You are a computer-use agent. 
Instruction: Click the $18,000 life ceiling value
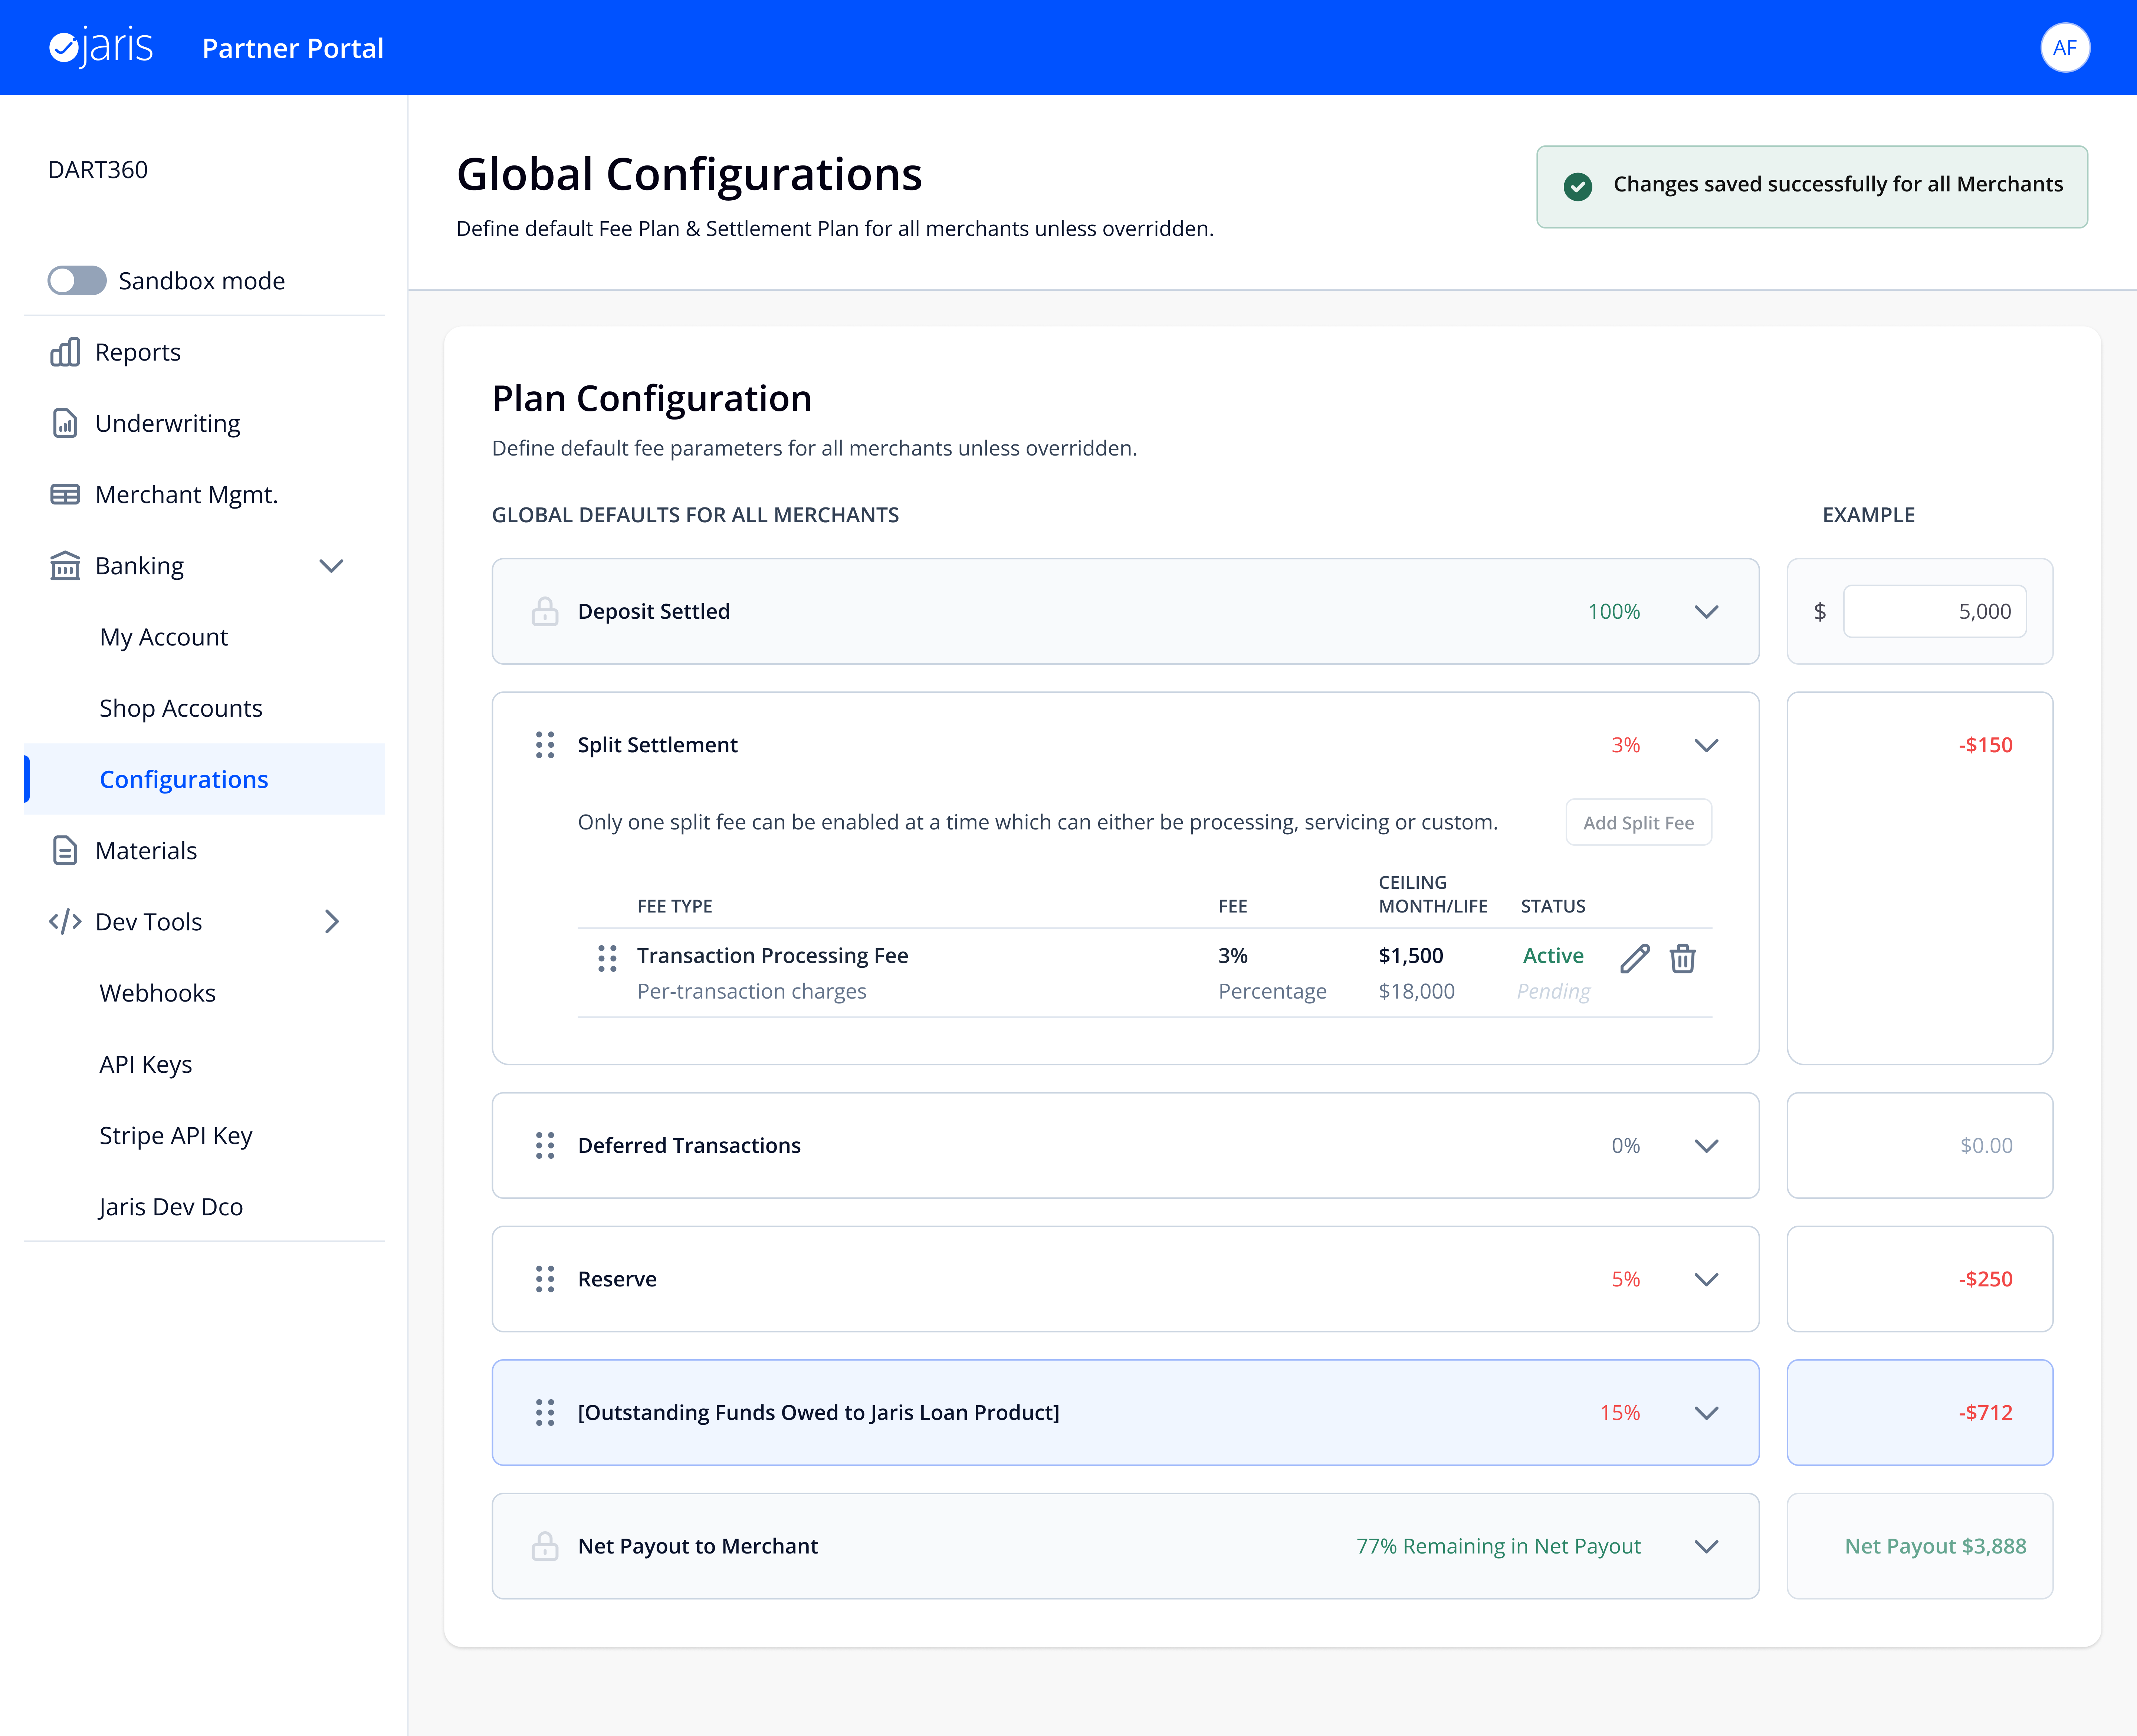(x=1417, y=991)
